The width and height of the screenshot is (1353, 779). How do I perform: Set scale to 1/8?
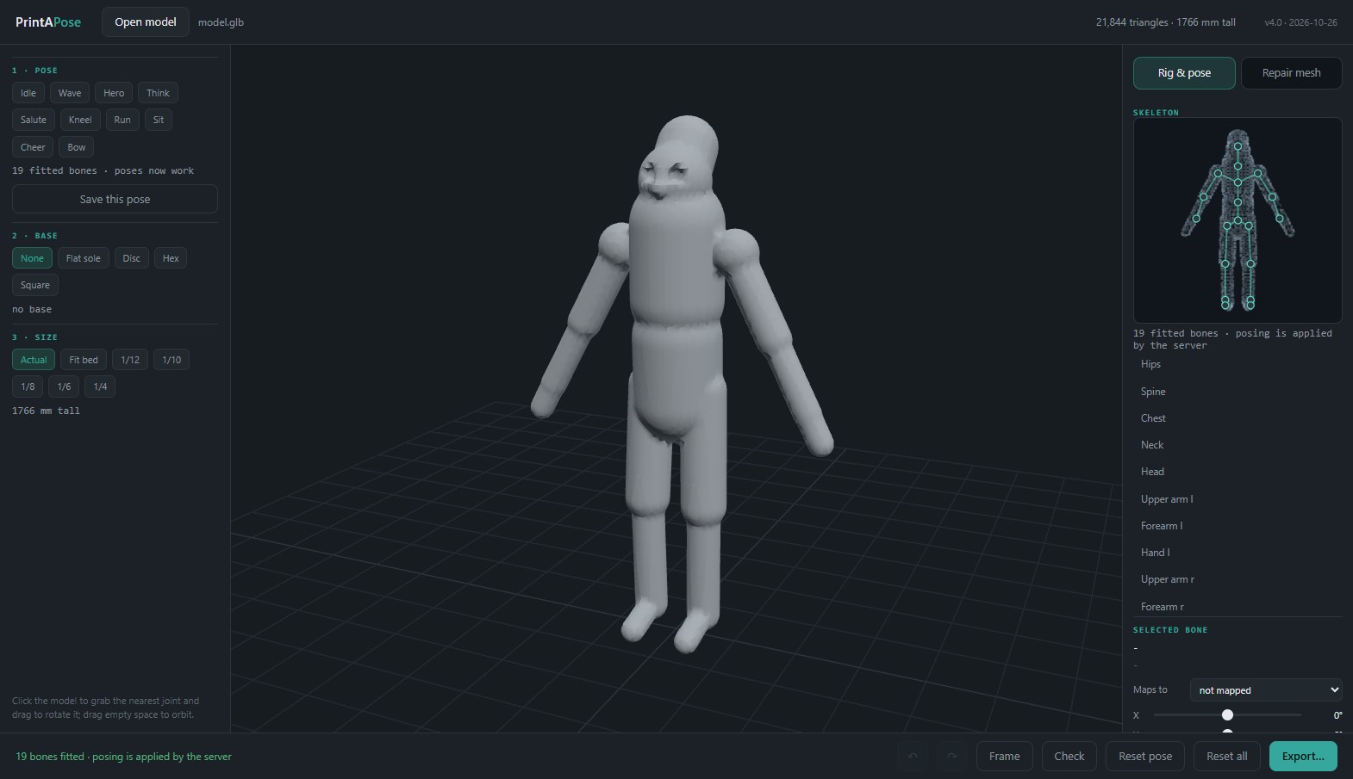[28, 386]
